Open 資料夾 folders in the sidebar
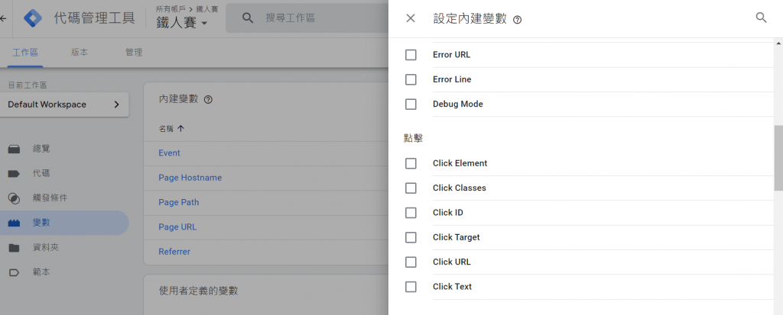 (45, 248)
